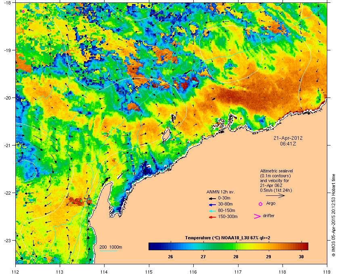
Task: Click the colorbar tick label 28
Action: point(236,257)
